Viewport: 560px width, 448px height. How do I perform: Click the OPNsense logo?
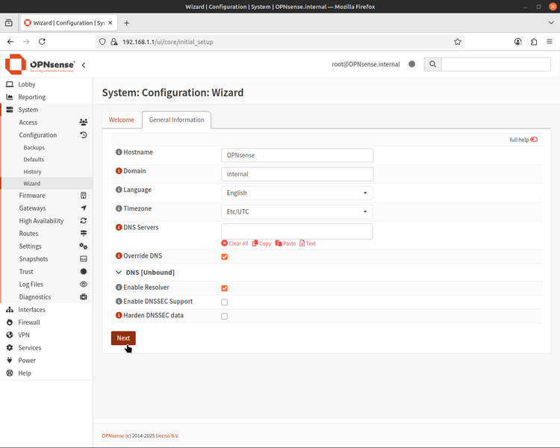tap(40, 64)
